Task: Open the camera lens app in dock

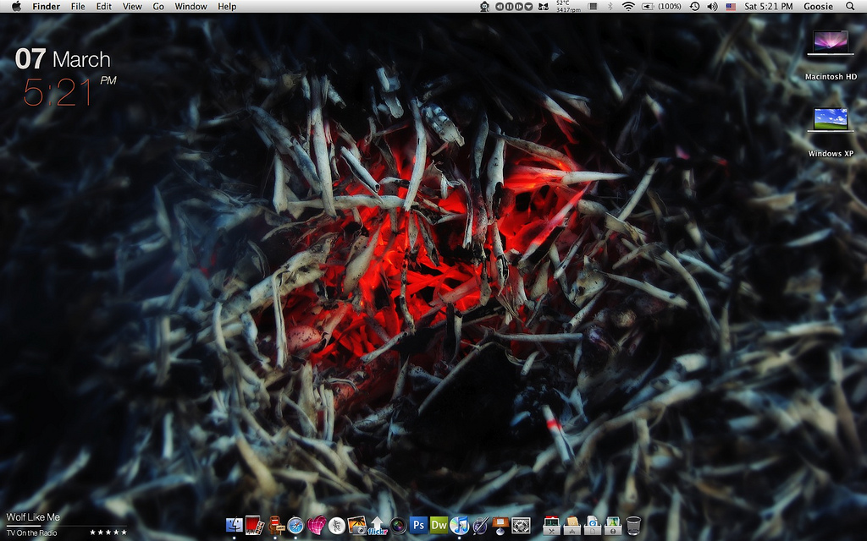Action: (x=398, y=525)
